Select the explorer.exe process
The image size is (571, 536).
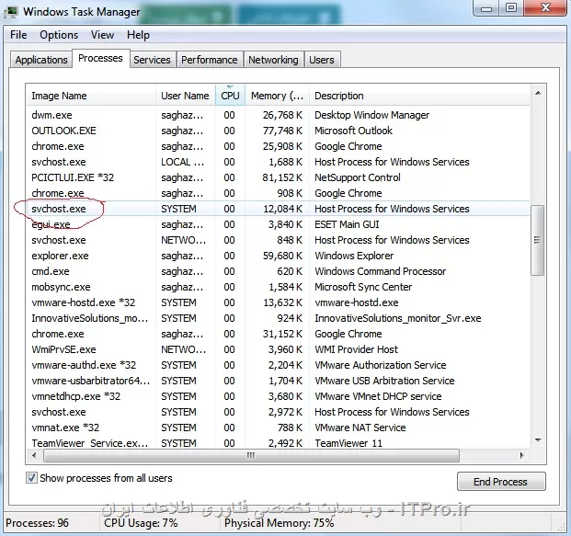(279, 256)
